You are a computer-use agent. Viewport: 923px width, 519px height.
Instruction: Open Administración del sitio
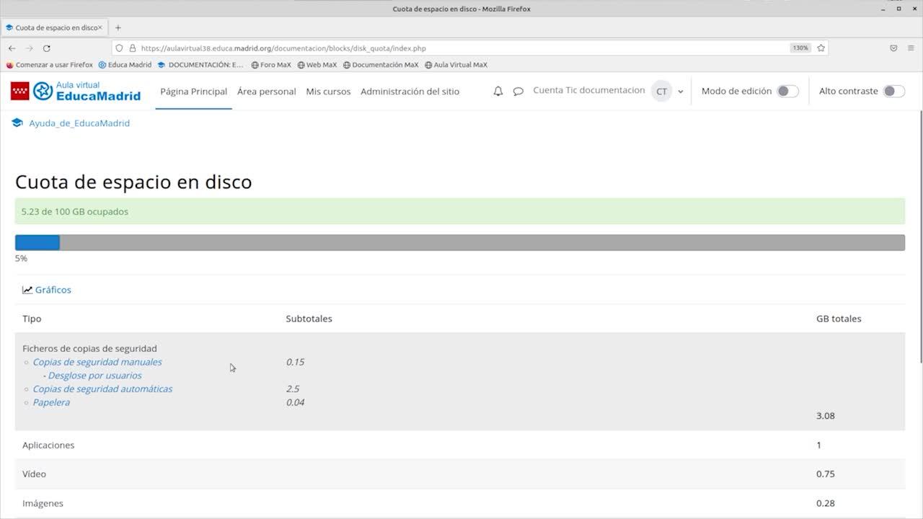click(x=410, y=92)
